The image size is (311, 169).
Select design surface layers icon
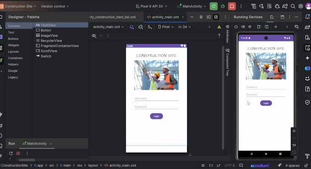[132, 27]
